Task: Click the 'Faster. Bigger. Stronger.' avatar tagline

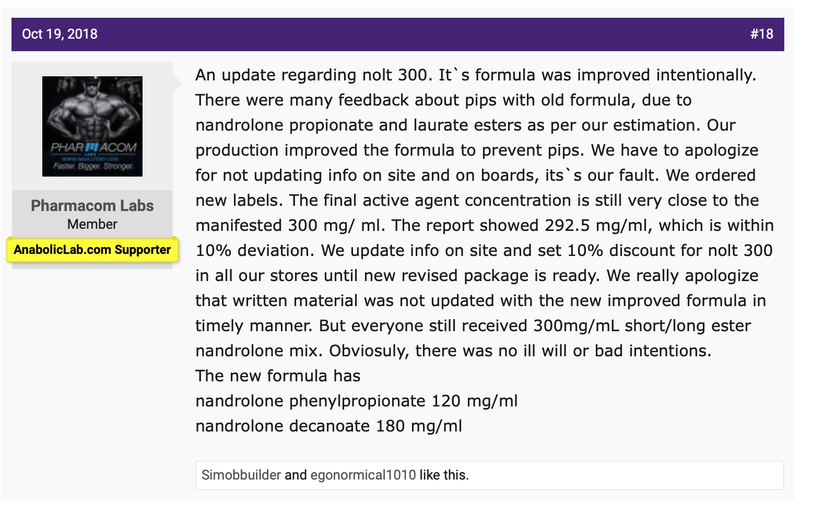Action: point(93,167)
